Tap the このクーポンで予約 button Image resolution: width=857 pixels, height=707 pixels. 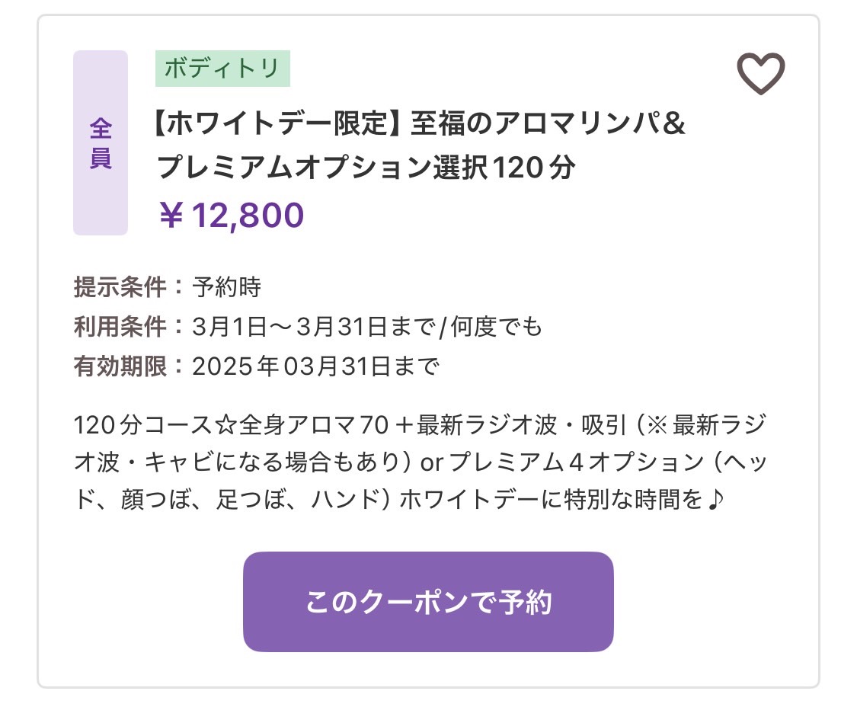[x=428, y=601]
